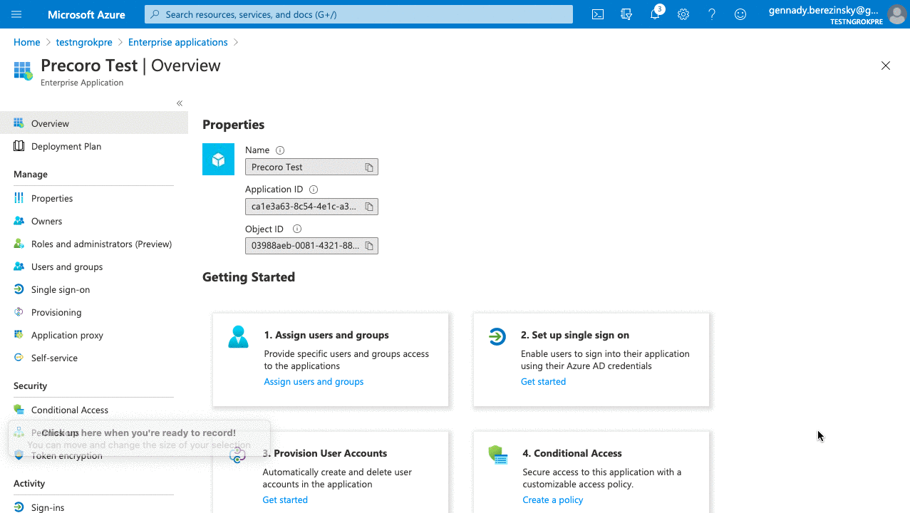Show info tooltip next to Object ID

297,229
